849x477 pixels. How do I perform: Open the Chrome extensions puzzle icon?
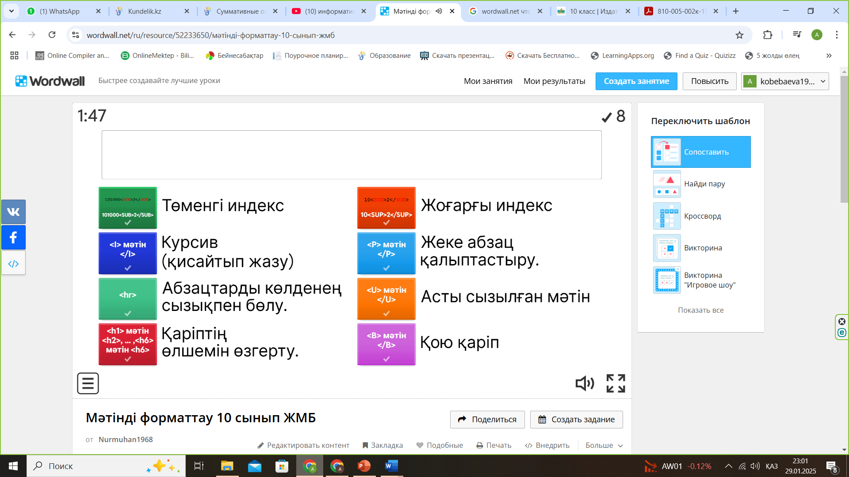click(x=768, y=35)
